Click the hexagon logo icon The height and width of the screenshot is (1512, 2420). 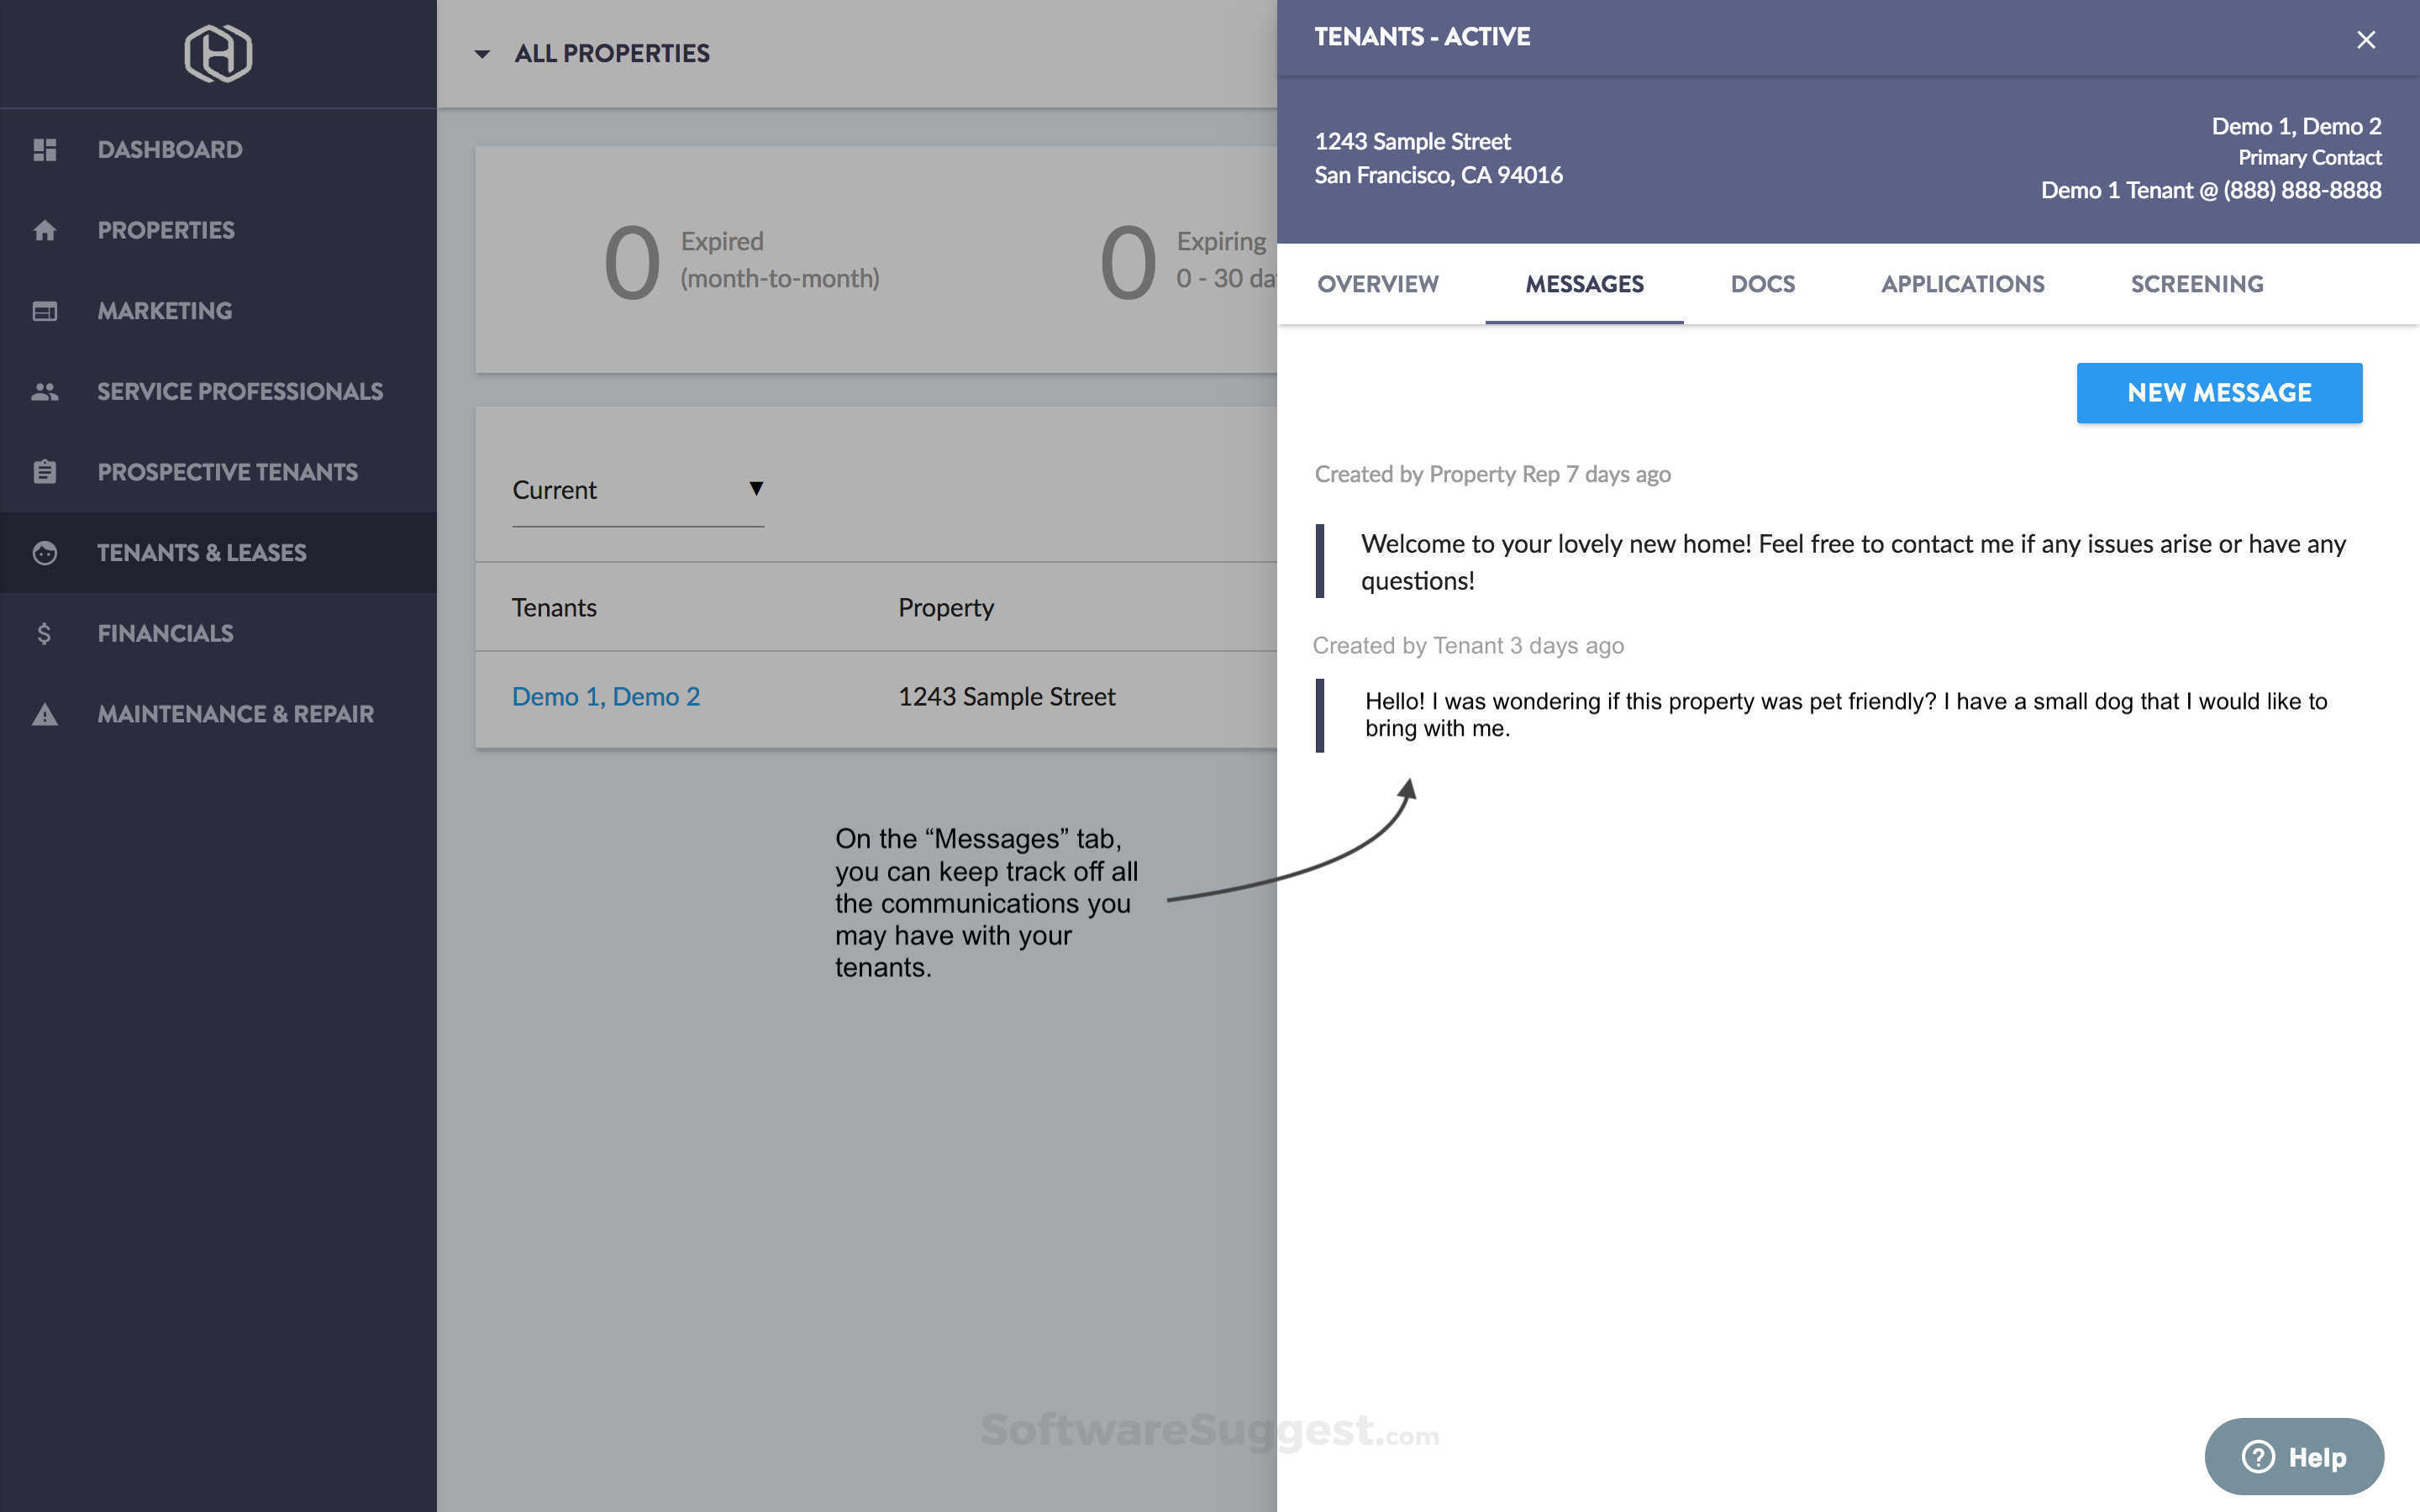coord(218,53)
